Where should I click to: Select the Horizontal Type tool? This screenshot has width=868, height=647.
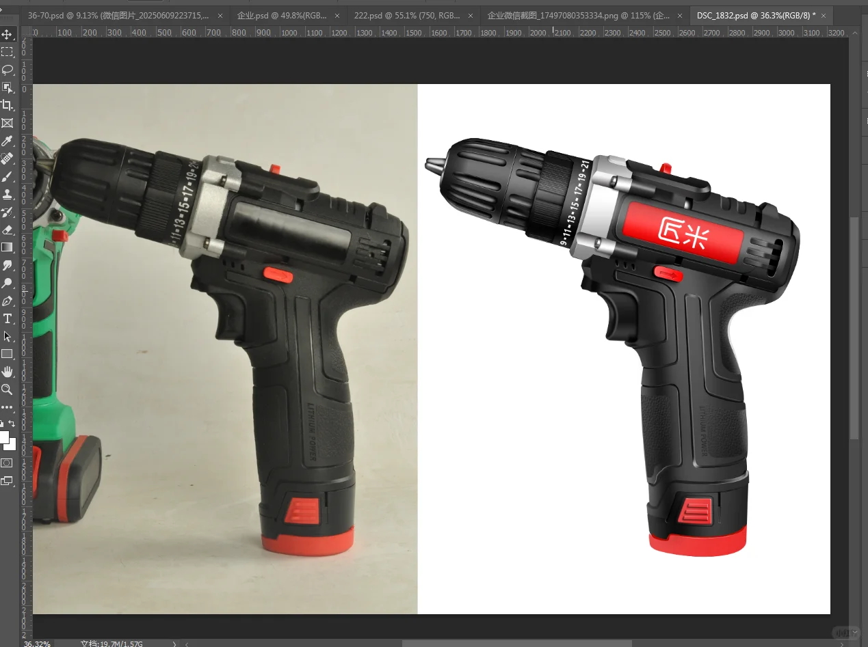[x=7, y=318]
